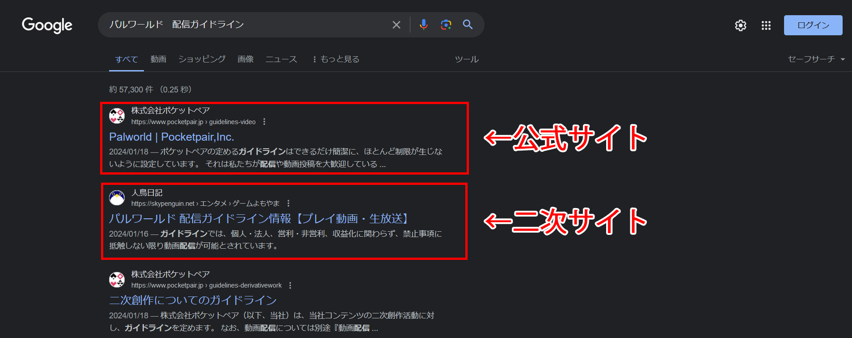Click the penguin favicon of 人鳥日記

coord(117,197)
